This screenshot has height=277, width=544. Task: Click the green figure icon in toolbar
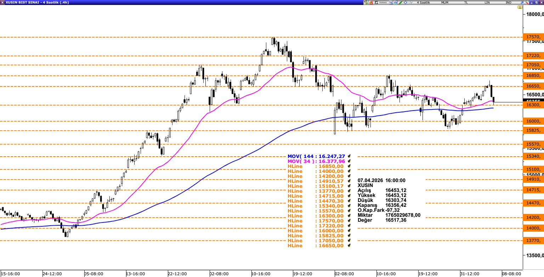365,2
